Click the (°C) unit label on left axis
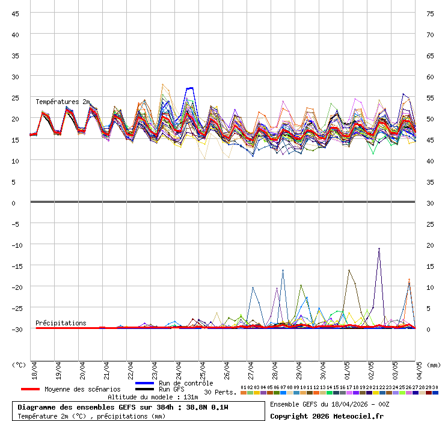The image size is (445, 421). pyautogui.click(x=19, y=364)
